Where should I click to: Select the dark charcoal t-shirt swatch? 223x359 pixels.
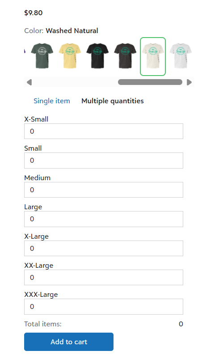click(x=125, y=56)
